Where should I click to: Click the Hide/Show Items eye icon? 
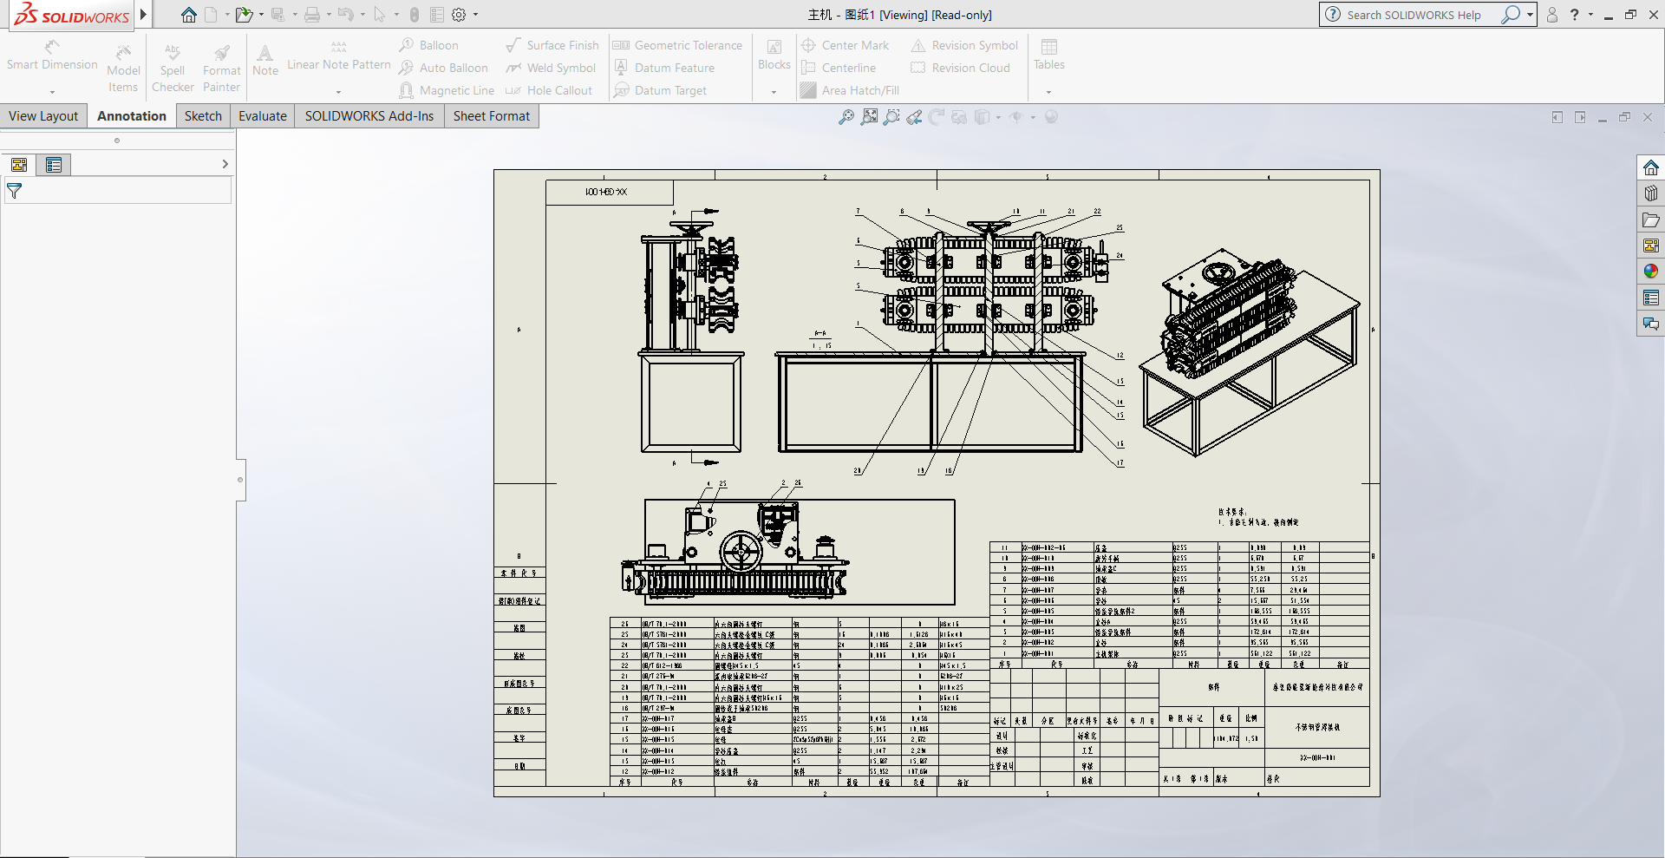tap(1016, 117)
